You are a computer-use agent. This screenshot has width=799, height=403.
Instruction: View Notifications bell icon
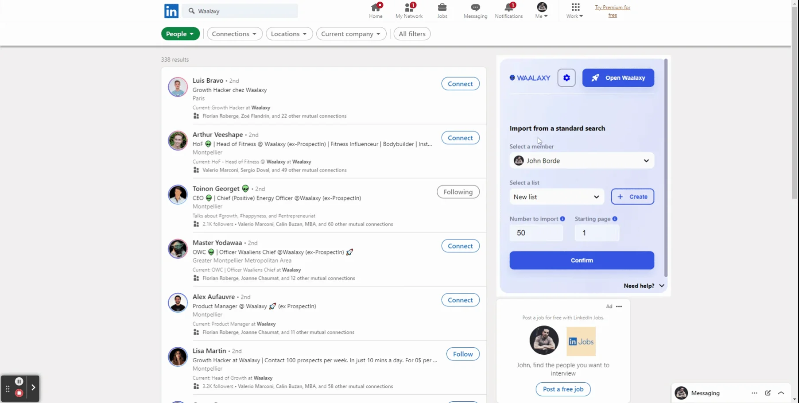508,11
